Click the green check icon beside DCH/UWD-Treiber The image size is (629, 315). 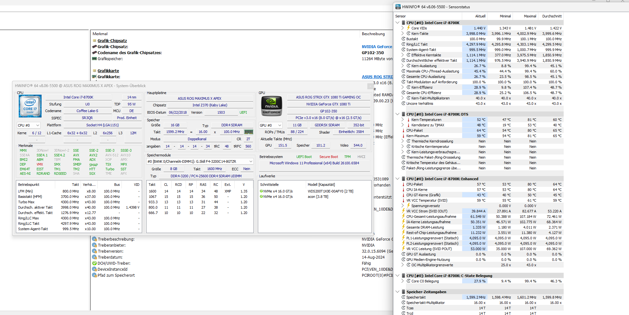point(95,263)
